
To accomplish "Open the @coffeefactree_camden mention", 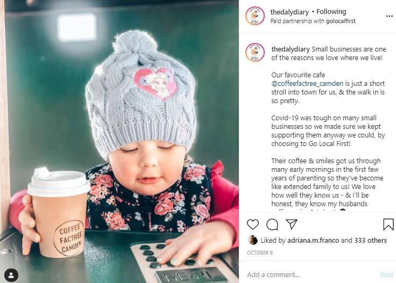I will [x=307, y=83].
